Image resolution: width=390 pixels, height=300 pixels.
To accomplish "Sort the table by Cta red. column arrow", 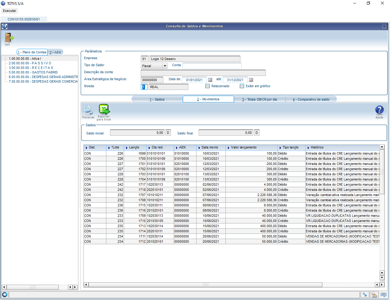I will [149, 148].
